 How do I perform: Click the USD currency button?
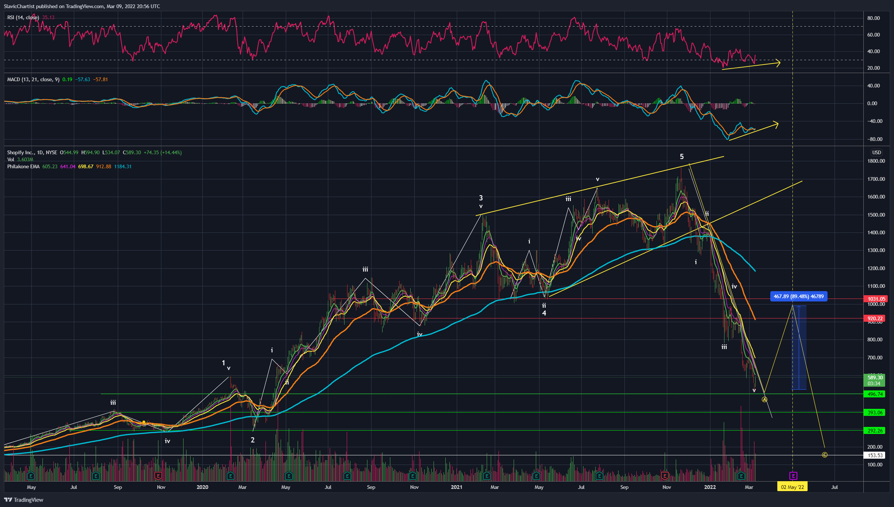tap(877, 152)
